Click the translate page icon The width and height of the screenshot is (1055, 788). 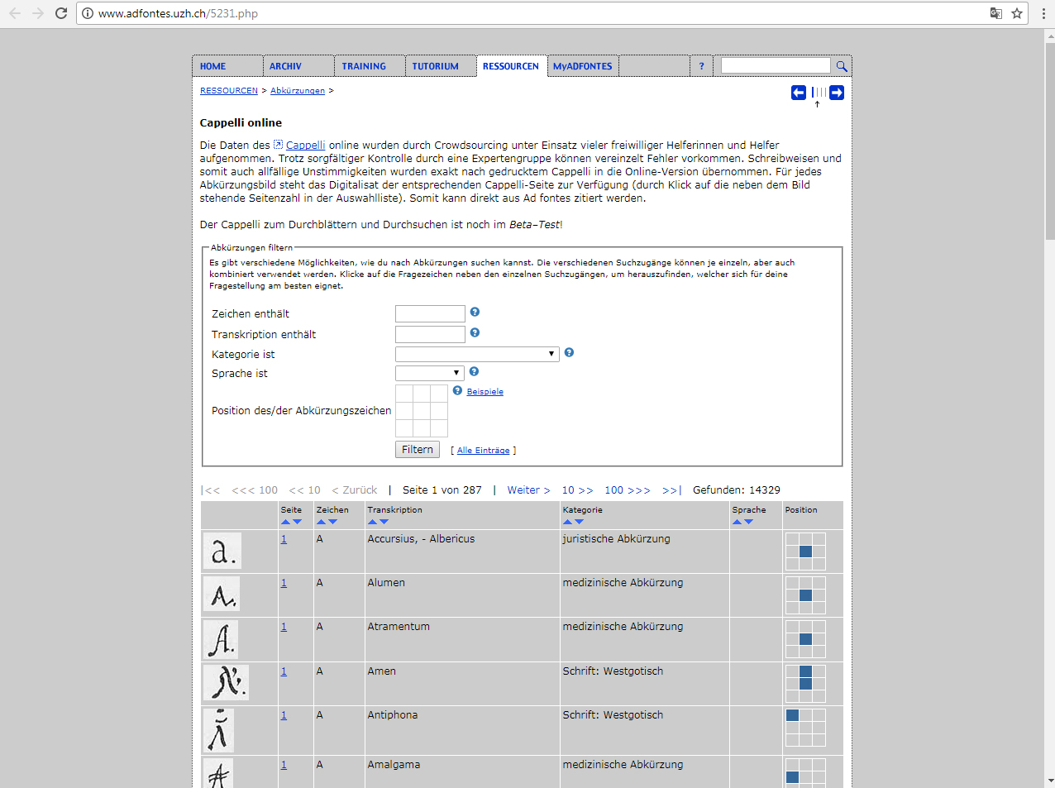click(x=996, y=13)
